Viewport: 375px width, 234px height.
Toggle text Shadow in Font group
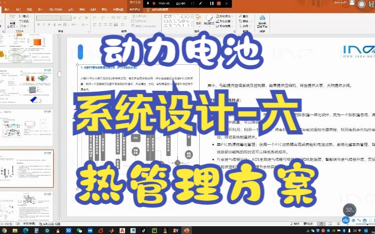(x=54, y=24)
